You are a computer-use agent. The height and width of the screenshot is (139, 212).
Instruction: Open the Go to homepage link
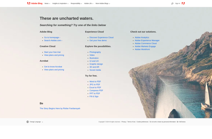coord(52,37)
